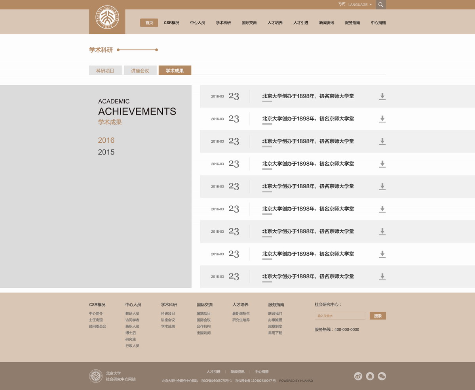
Task: Click the world map icon beside LANGUAGE
Action: [x=342, y=4]
